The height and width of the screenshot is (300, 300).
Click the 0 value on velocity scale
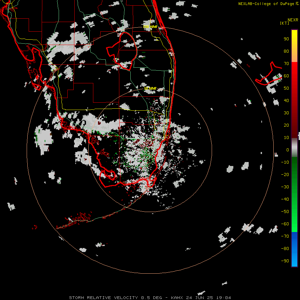(288, 150)
